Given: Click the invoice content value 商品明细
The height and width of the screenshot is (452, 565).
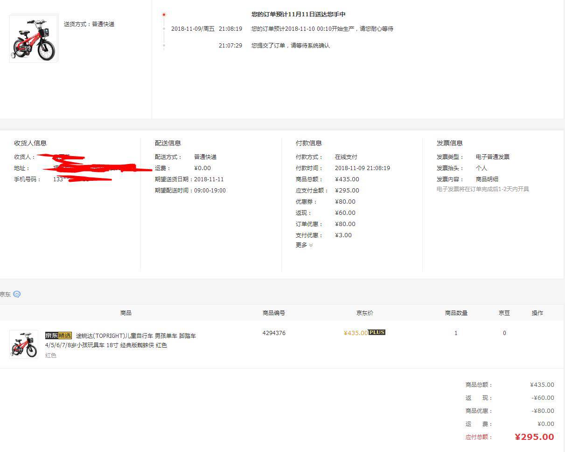Looking at the screenshot, I should tap(487, 179).
